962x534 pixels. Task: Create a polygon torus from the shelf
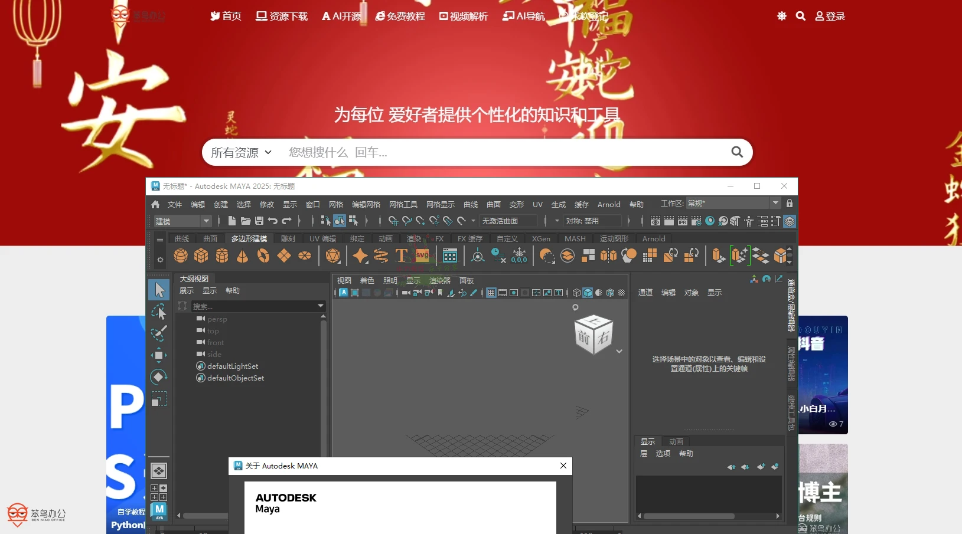click(263, 255)
